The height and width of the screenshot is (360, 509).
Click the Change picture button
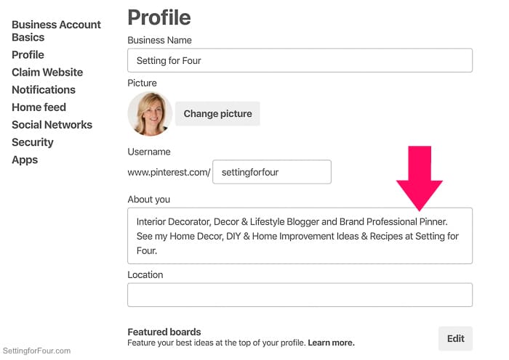coord(217,114)
